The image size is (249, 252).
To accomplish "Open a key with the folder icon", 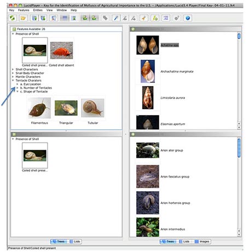I will point(23,18).
